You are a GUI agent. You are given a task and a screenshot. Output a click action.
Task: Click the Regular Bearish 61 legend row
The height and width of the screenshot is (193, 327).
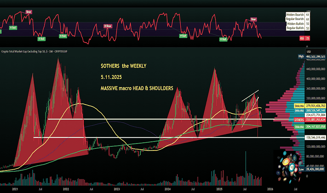tap(298, 19)
